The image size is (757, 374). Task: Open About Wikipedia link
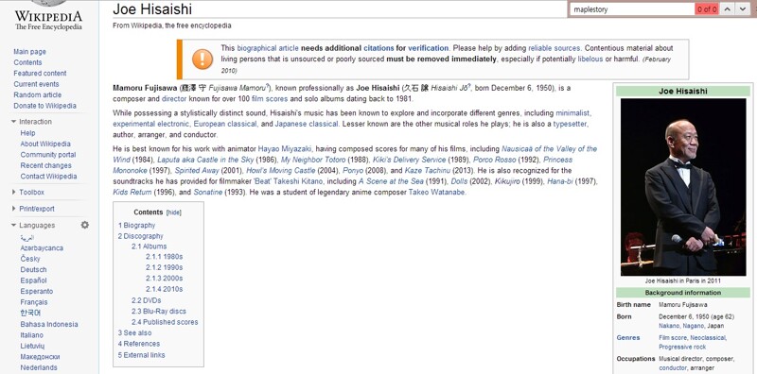point(45,144)
